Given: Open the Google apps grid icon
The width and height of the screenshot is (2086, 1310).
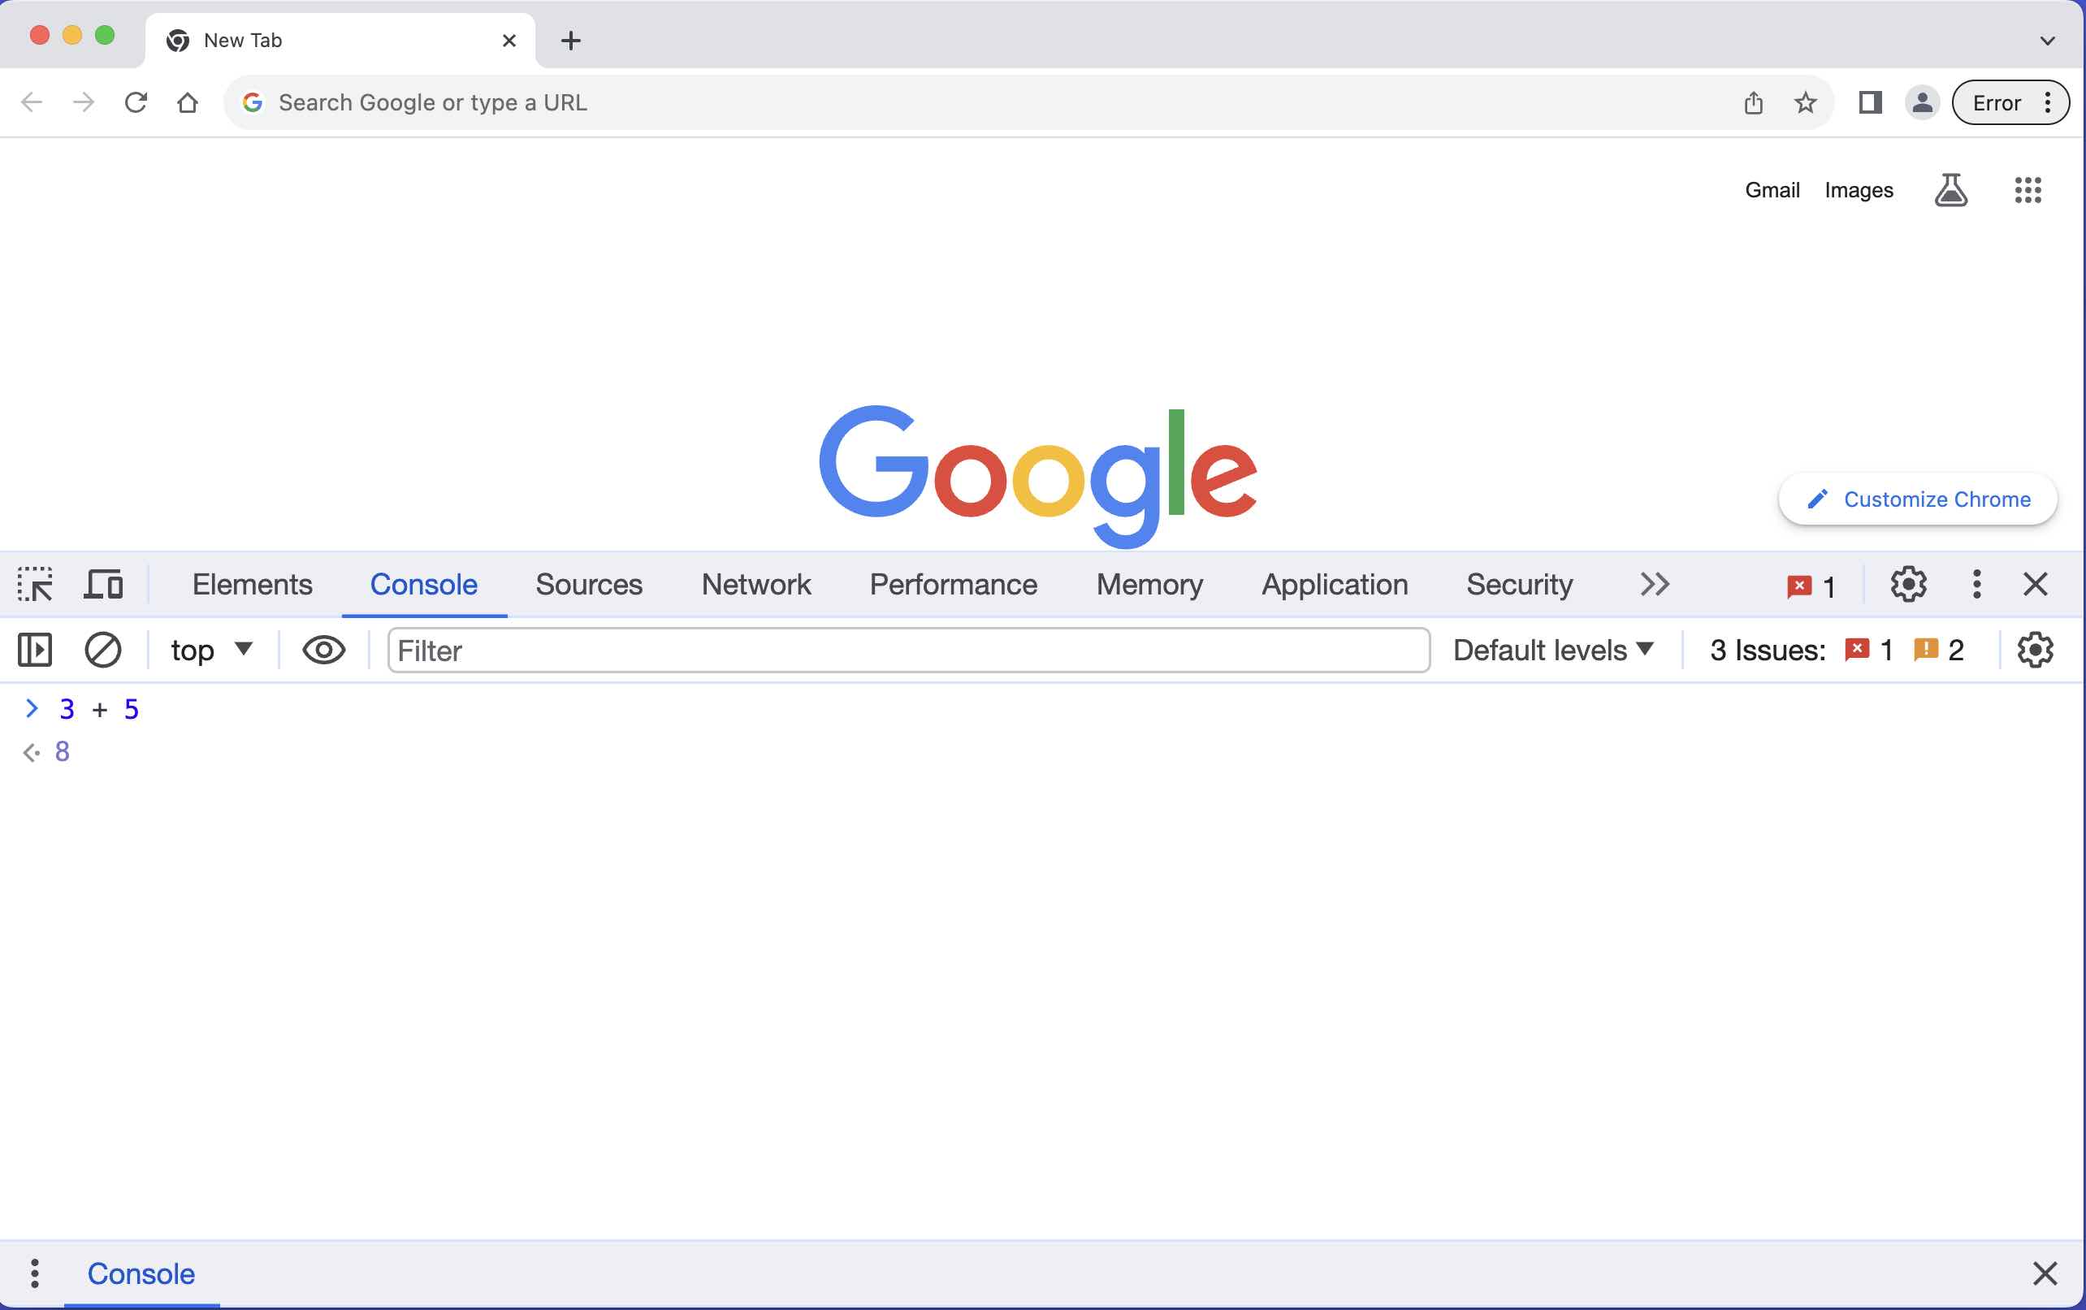Looking at the screenshot, I should [x=2027, y=189].
